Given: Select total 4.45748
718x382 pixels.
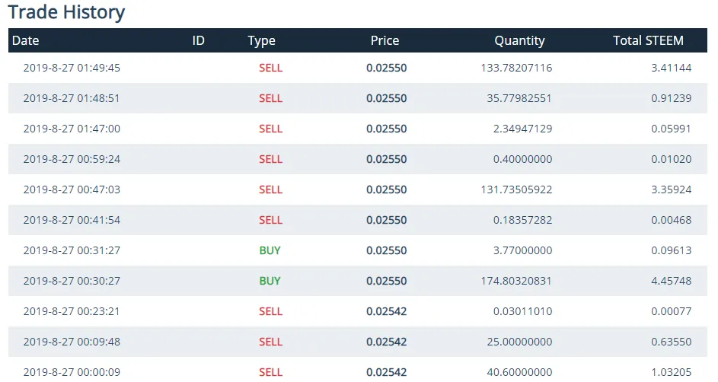Looking at the screenshot, I should coord(672,281).
